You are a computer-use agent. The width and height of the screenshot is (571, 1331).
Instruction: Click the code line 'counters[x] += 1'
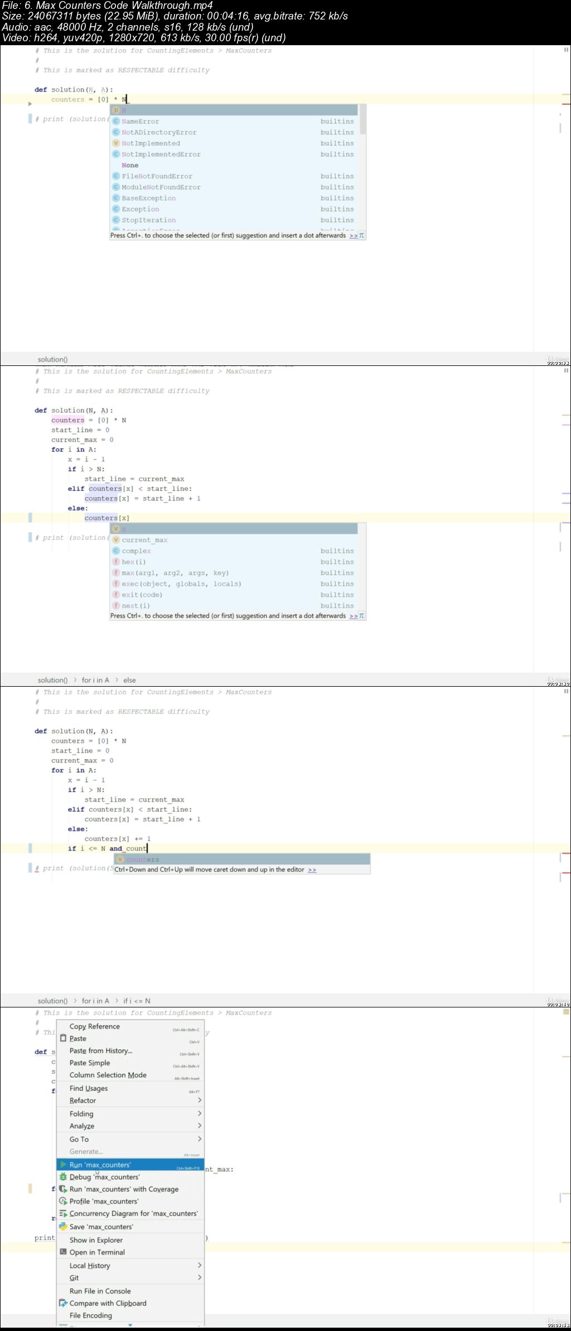tap(118, 838)
